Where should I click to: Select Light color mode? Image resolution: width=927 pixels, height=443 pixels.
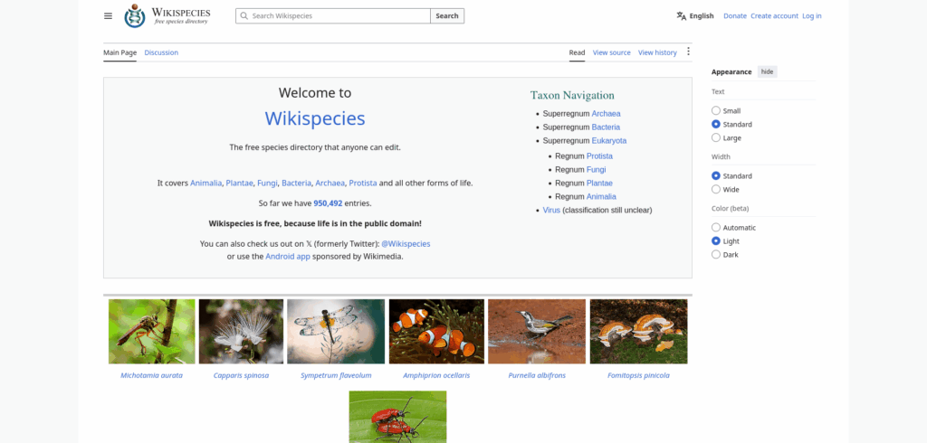(x=716, y=241)
